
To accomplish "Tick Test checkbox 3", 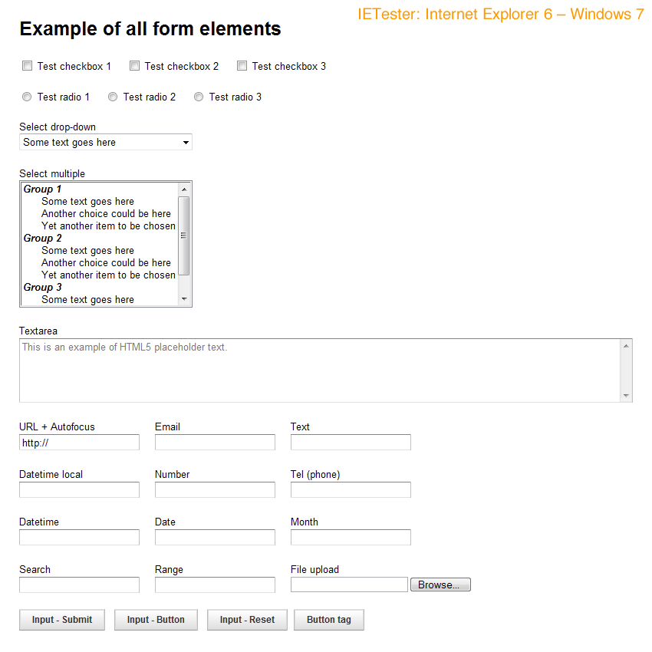I will click(x=242, y=66).
